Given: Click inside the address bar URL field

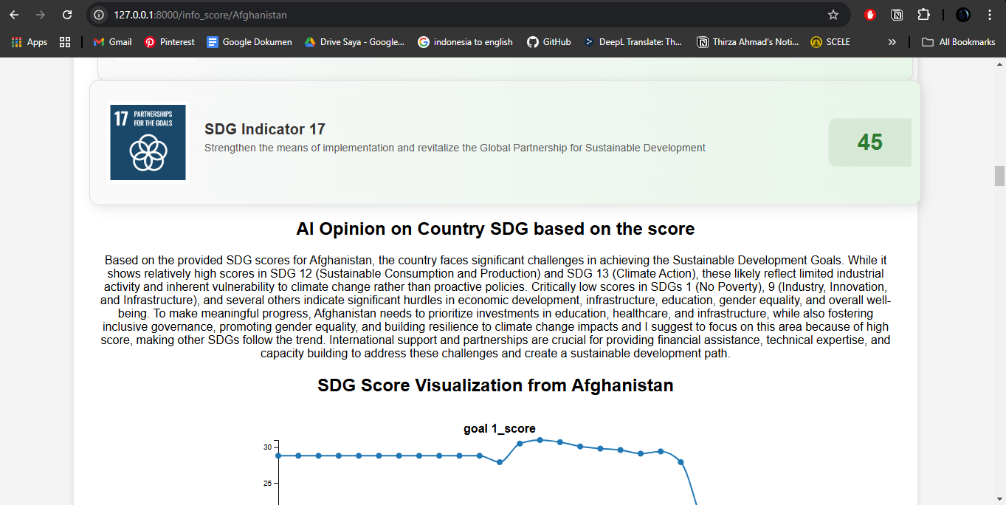Looking at the screenshot, I should point(295,14).
